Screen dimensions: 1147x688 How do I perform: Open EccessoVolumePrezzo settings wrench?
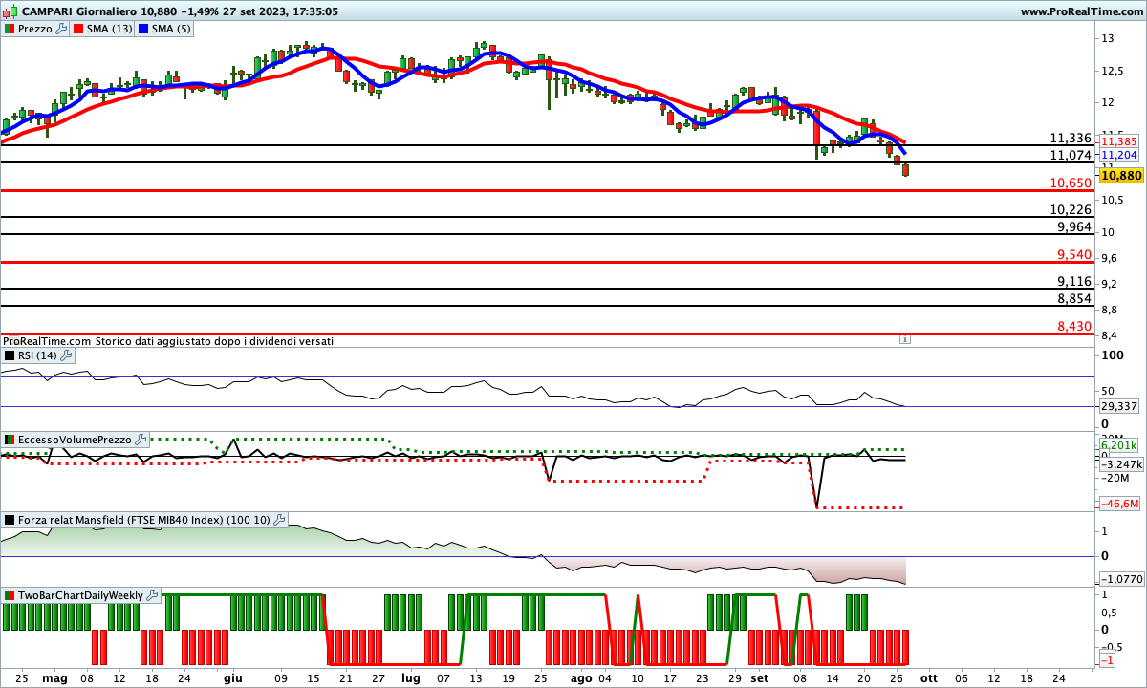tap(141, 440)
